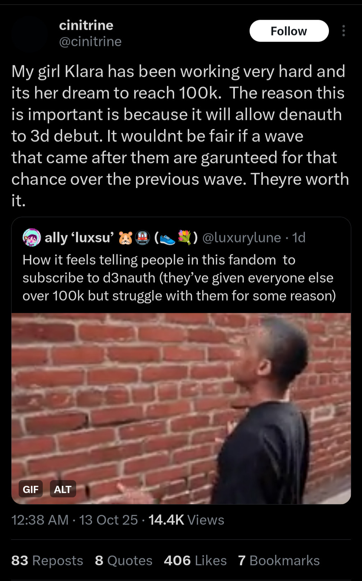Click the Follow button
Screen dimensions: 362x581
click(289, 31)
